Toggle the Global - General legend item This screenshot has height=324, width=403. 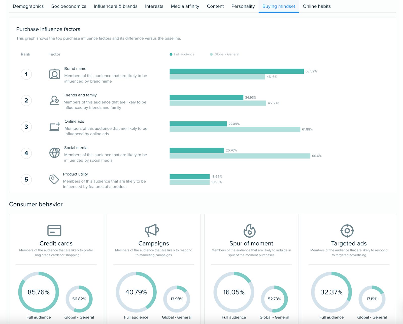click(224, 54)
